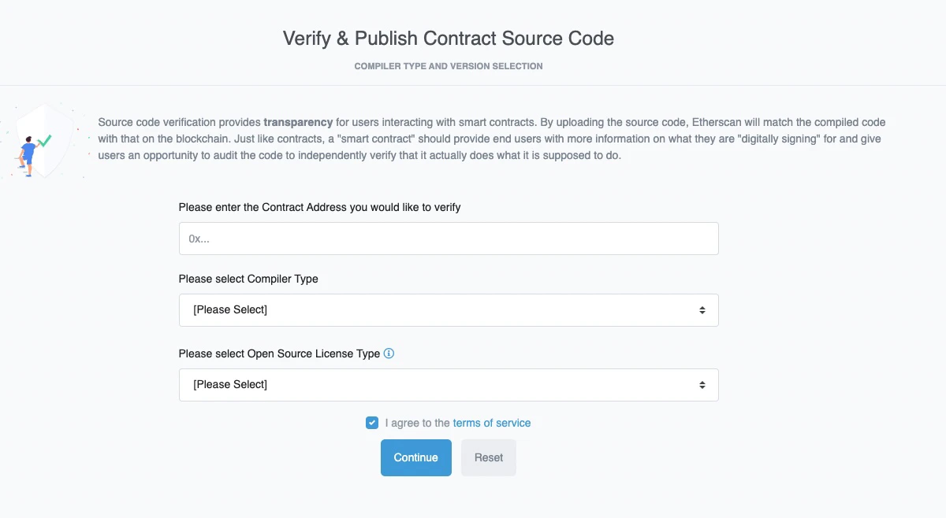Click the Reset button

pyautogui.click(x=489, y=457)
